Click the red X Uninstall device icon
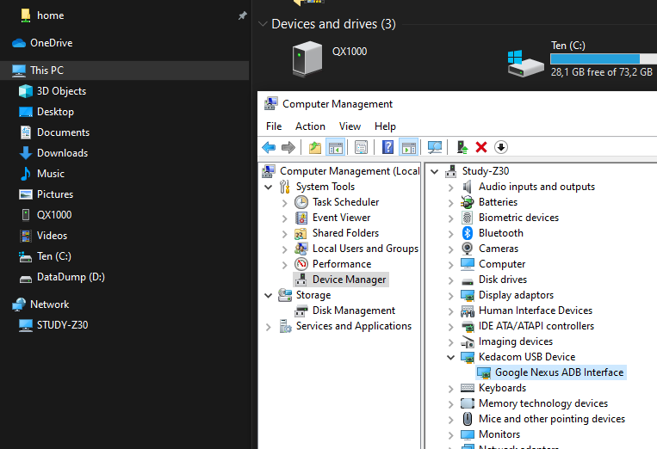This screenshot has width=657, height=449. coord(481,147)
